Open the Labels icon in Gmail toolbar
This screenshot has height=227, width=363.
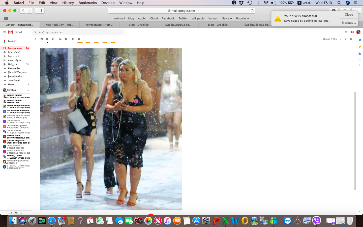click(79, 39)
